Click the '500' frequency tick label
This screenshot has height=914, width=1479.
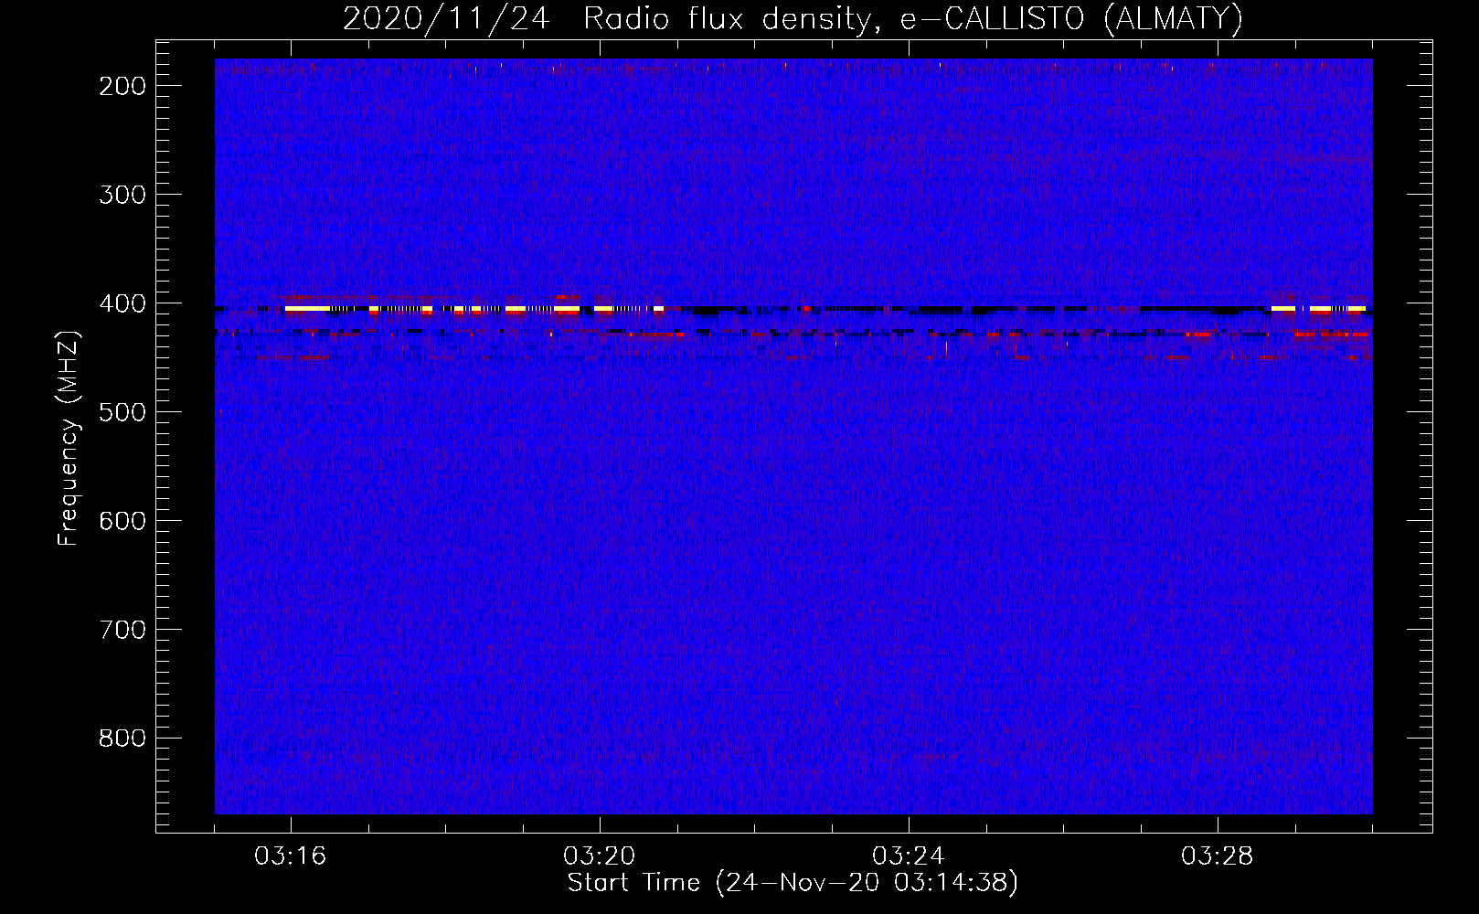click(122, 412)
